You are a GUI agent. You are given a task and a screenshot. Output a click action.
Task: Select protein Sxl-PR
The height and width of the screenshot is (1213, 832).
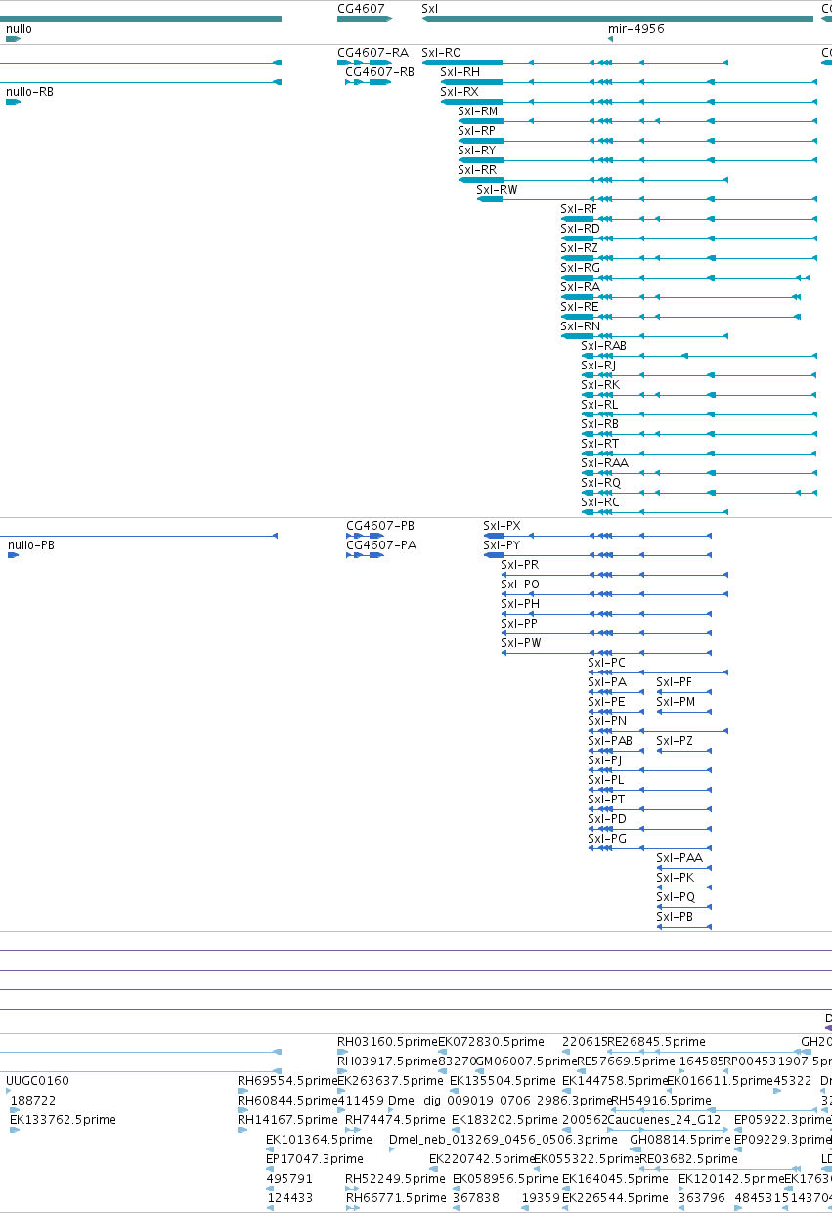[519, 565]
